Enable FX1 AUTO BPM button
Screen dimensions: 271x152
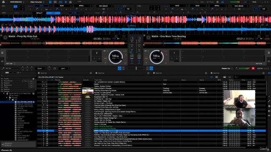click(121, 9)
